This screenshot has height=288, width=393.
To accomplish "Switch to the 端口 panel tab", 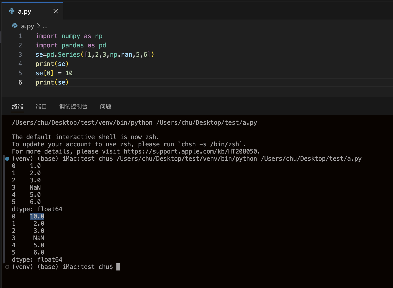I will [41, 106].
